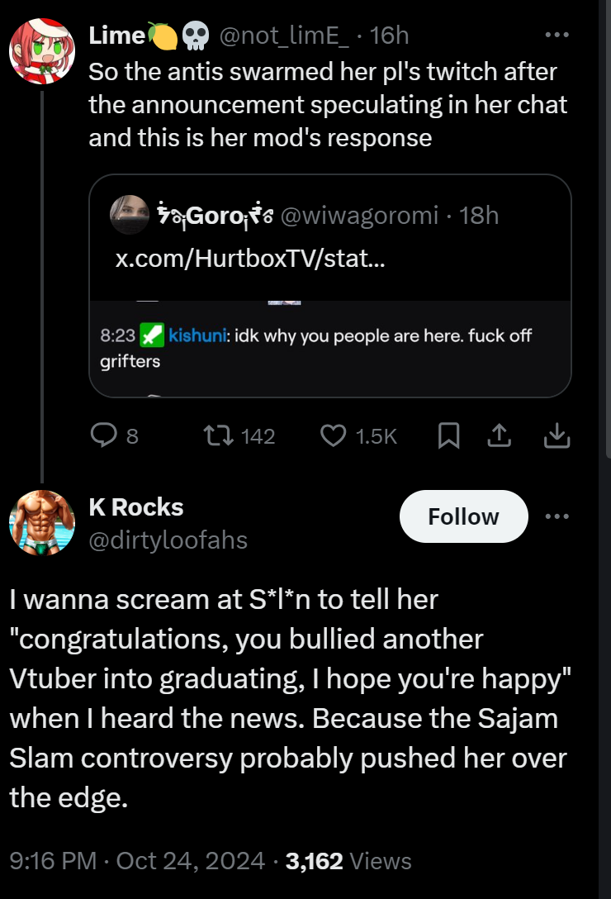Open Lime's profile avatar
This screenshot has height=899, width=611.
(42, 51)
